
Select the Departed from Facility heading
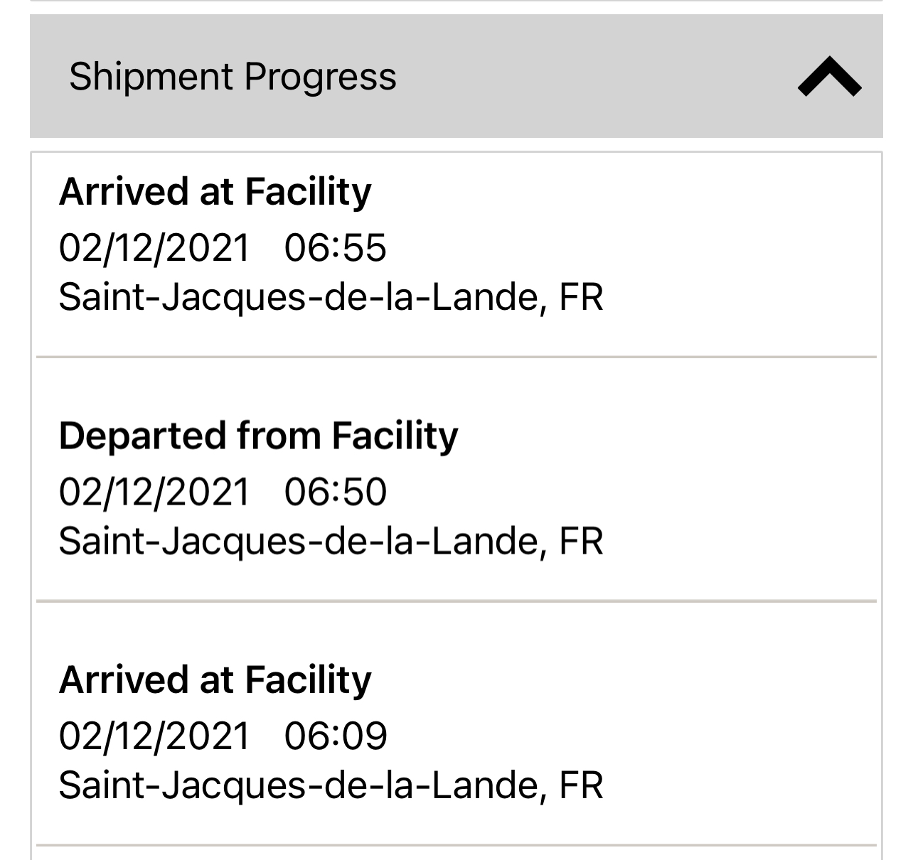(258, 436)
